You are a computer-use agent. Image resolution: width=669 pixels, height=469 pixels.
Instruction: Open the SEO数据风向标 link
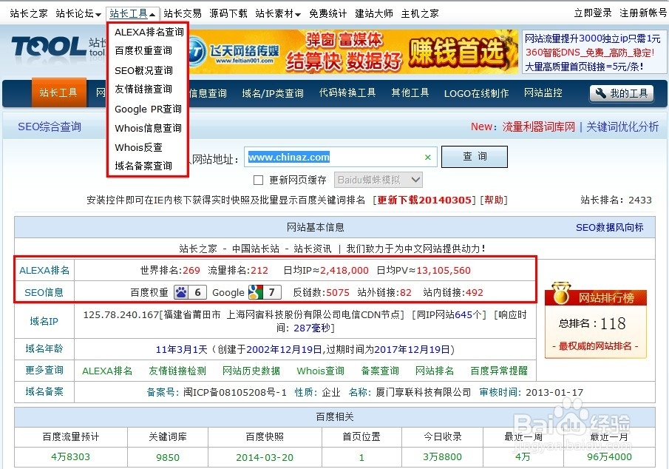point(610,228)
